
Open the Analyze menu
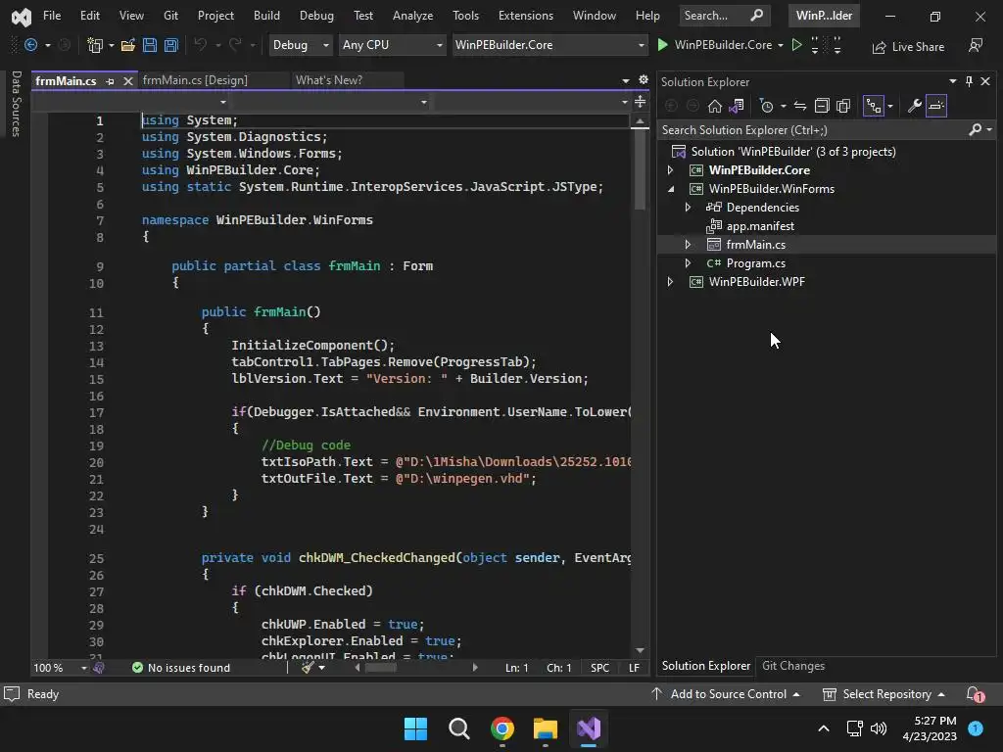tap(412, 16)
